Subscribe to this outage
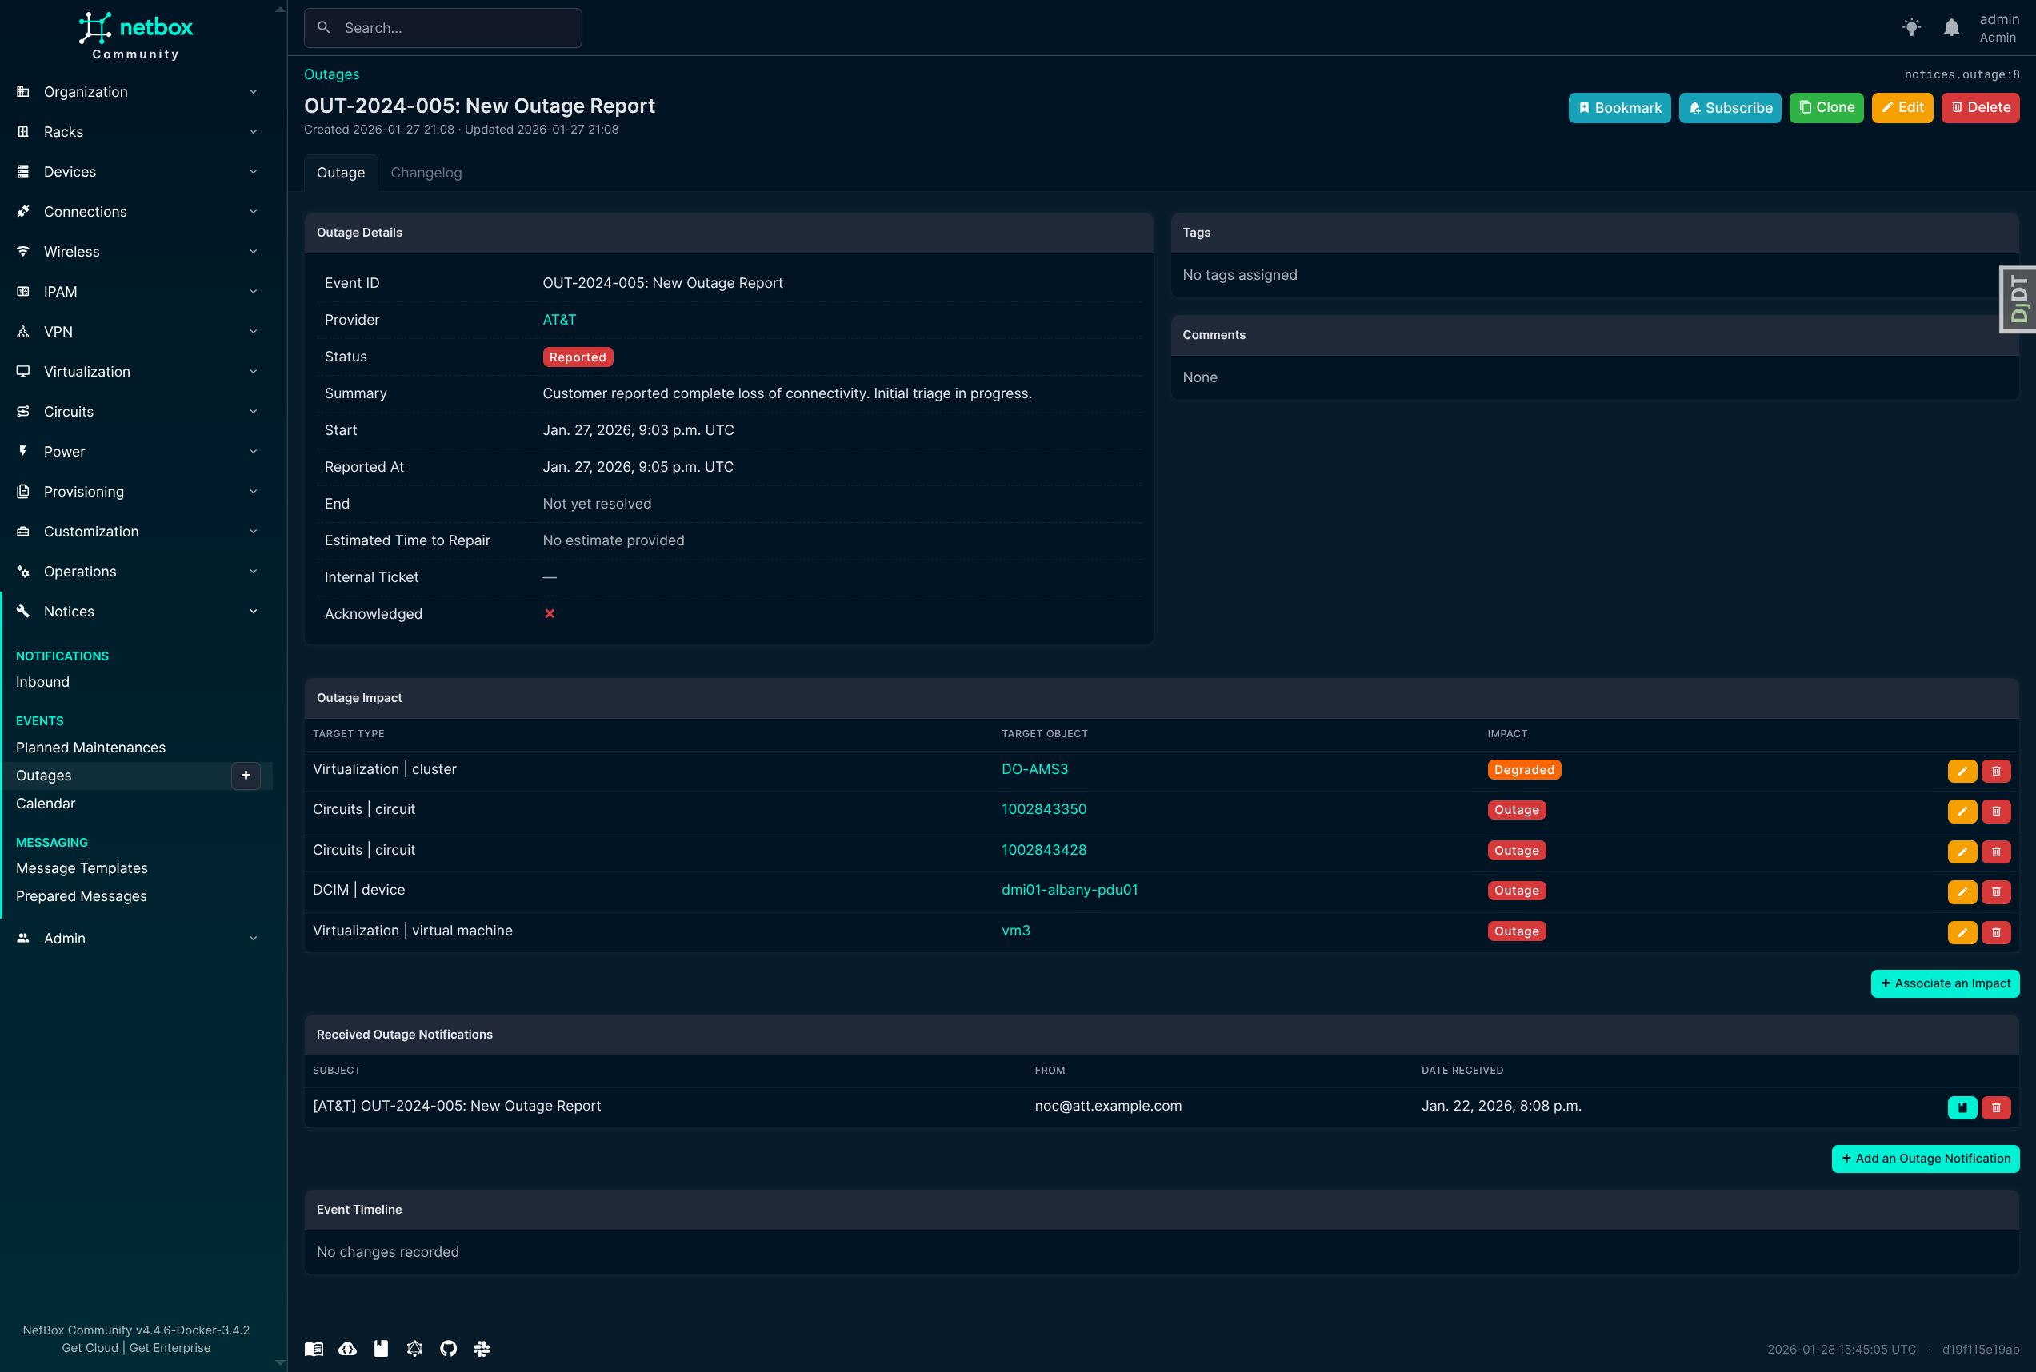The image size is (2036, 1372). 1729,108
